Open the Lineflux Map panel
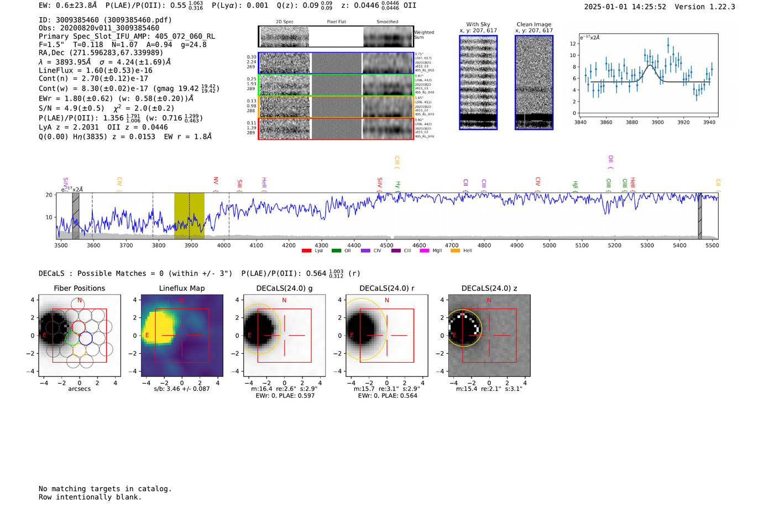 pyautogui.click(x=182, y=335)
